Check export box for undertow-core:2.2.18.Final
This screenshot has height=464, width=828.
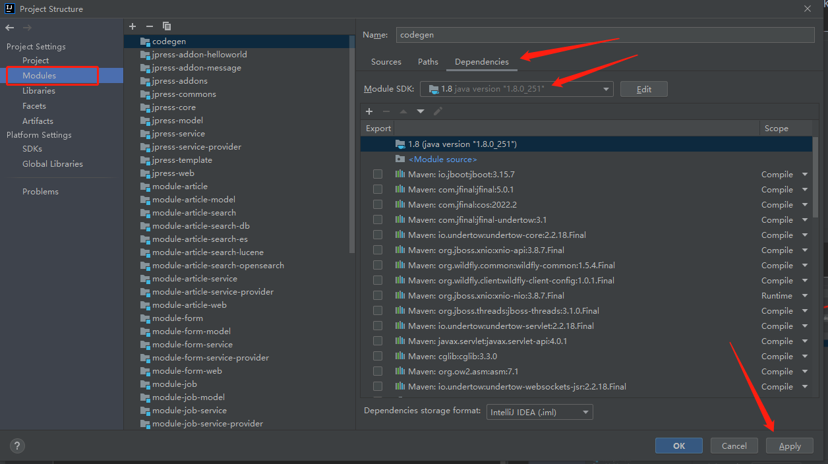coord(378,235)
